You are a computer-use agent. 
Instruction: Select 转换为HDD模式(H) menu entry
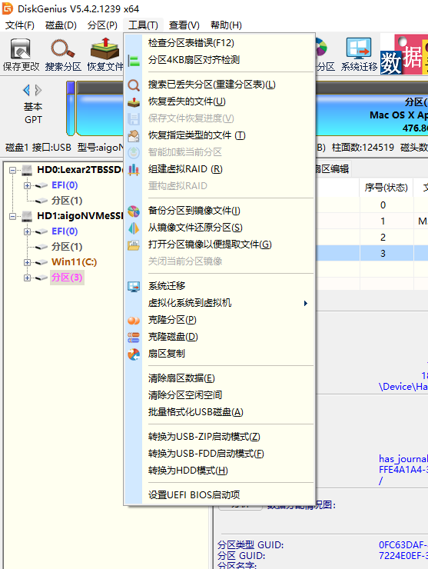[219, 471]
